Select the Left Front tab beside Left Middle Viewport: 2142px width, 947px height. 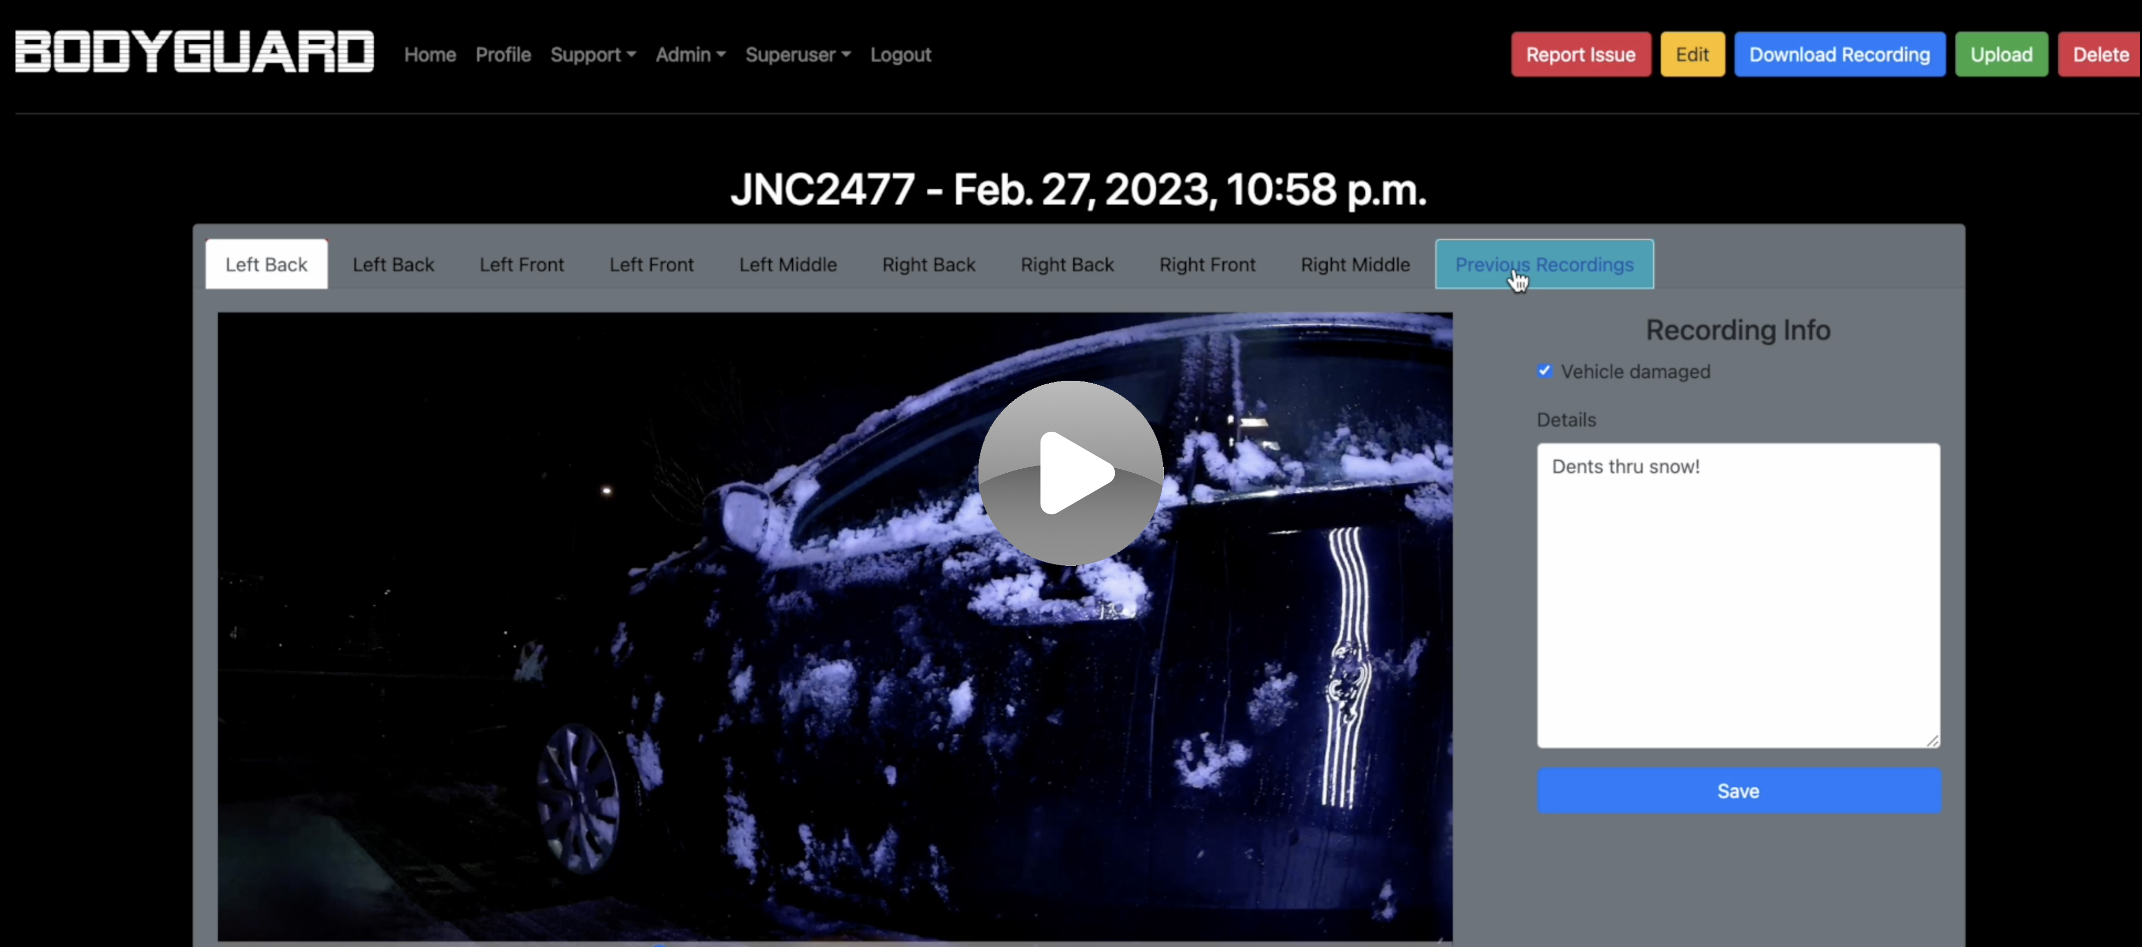point(651,264)
